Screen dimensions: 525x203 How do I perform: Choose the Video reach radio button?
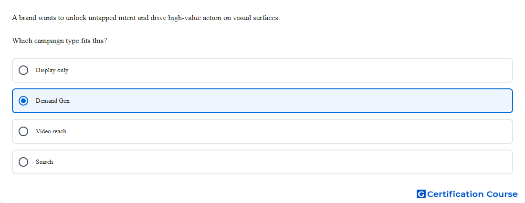(23, 131)
